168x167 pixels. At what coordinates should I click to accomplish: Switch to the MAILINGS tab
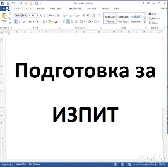(x=91, y=9)
